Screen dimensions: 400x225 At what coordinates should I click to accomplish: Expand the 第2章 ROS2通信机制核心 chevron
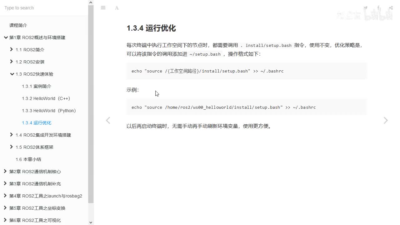point(5,171)
